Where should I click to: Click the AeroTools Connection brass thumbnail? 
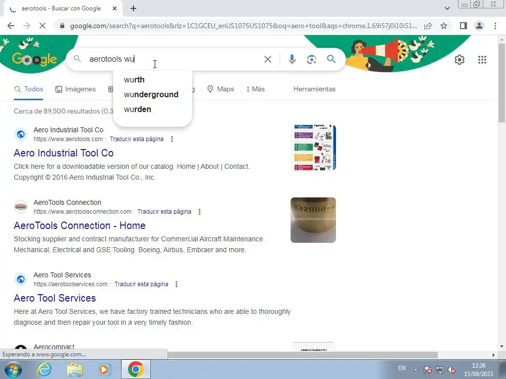(x=313, y=220)
